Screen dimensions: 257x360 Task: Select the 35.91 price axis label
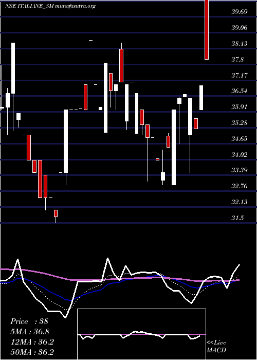pos(240,107)
